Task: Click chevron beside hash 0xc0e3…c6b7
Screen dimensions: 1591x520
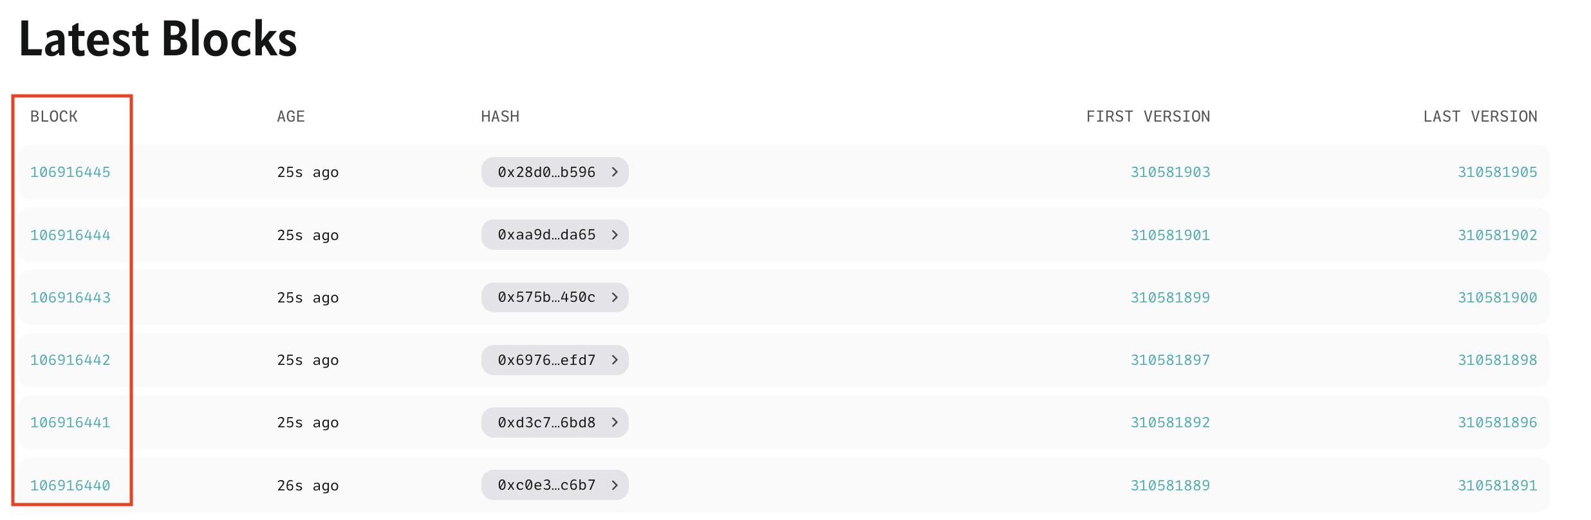Action: 615,485
